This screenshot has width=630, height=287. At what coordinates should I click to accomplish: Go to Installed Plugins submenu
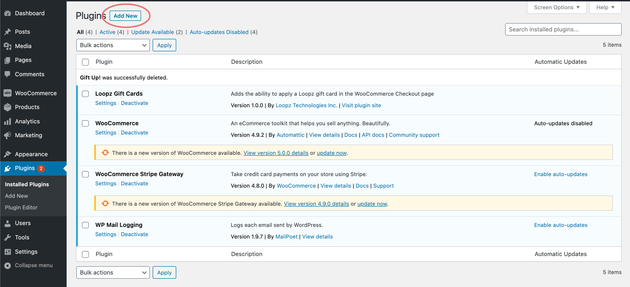click(x=27, y=184)
